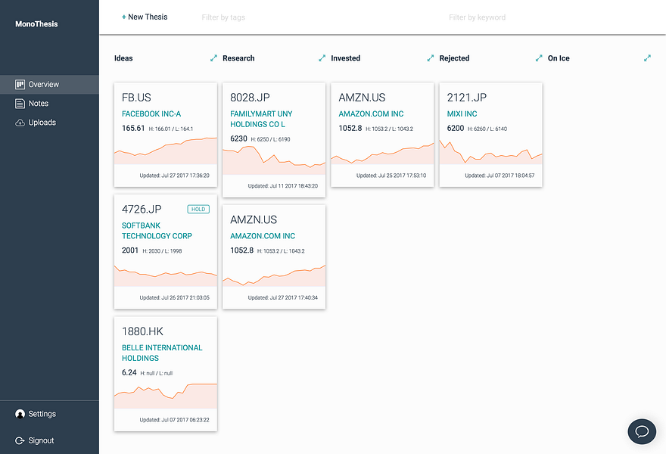
Task: Open the Settings menu label
Action: 42,414
